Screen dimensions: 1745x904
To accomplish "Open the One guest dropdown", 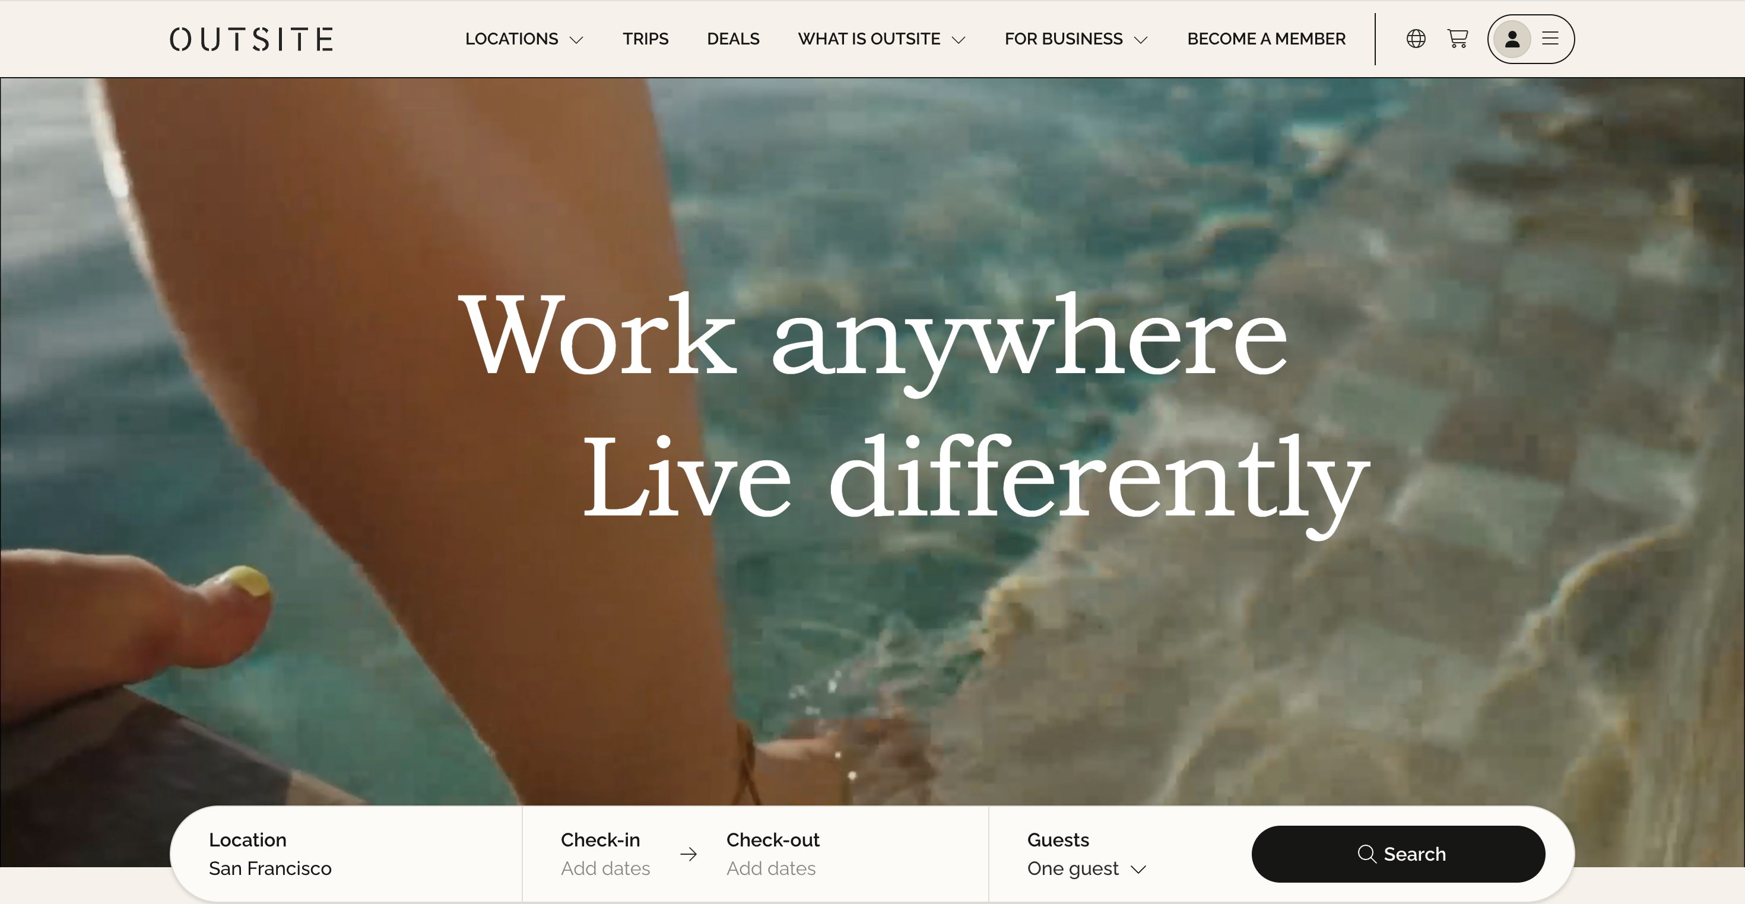I will 1086,868.
